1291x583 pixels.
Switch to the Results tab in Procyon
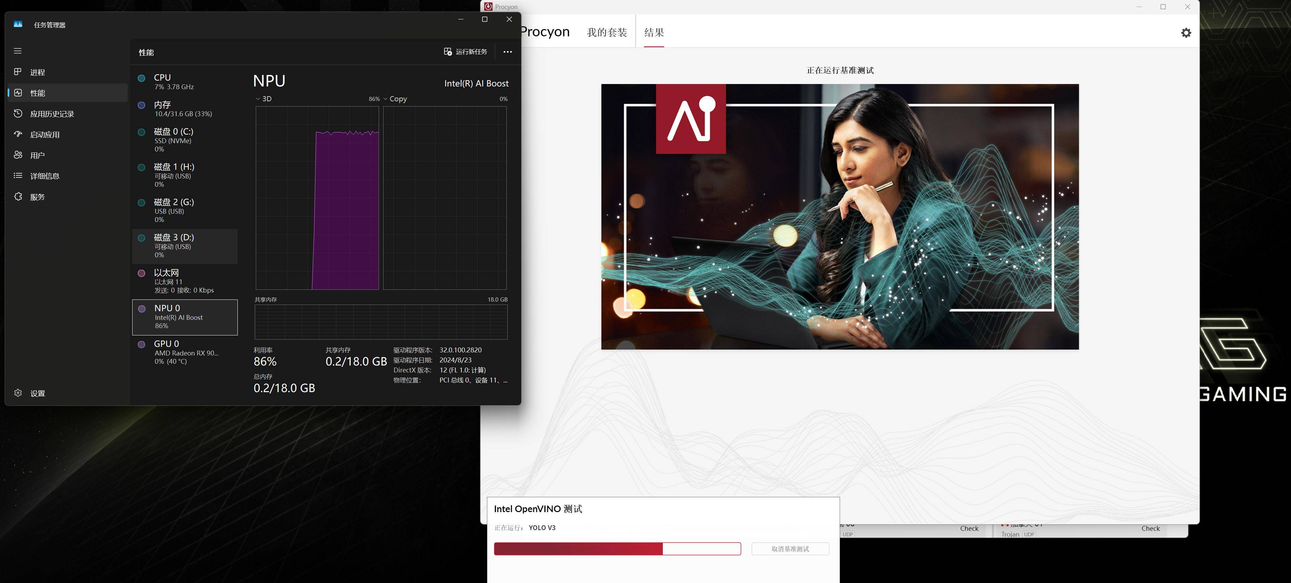(x=653, y=33)
